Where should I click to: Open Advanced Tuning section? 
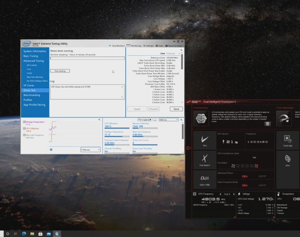34,61
